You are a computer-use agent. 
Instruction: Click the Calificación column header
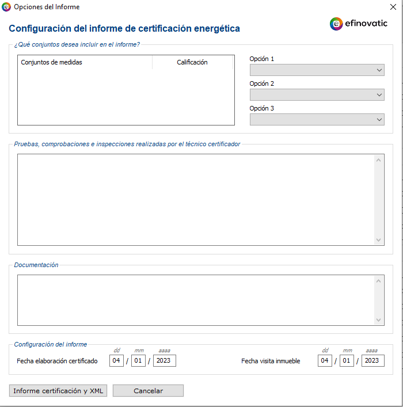[x=192, y=62]
